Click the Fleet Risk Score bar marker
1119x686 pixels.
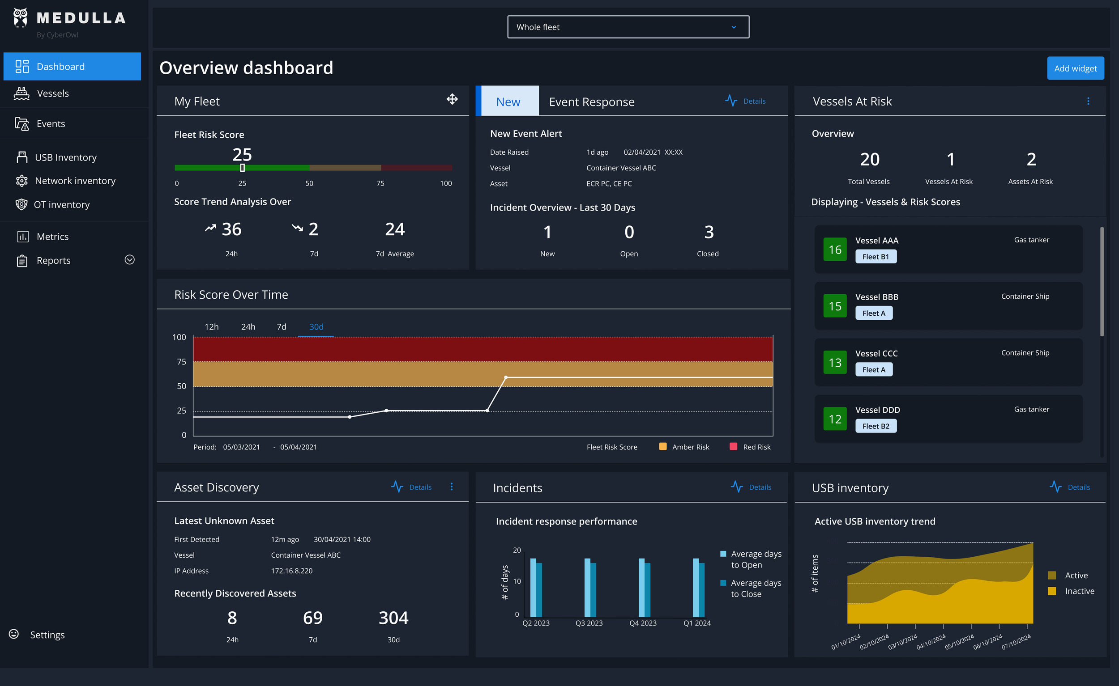point(242,168)
